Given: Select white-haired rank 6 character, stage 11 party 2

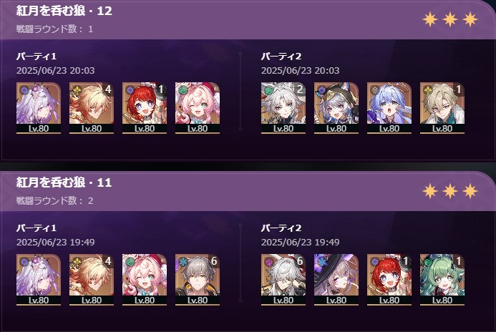Looking at the screenshot, I should [283, 280].
